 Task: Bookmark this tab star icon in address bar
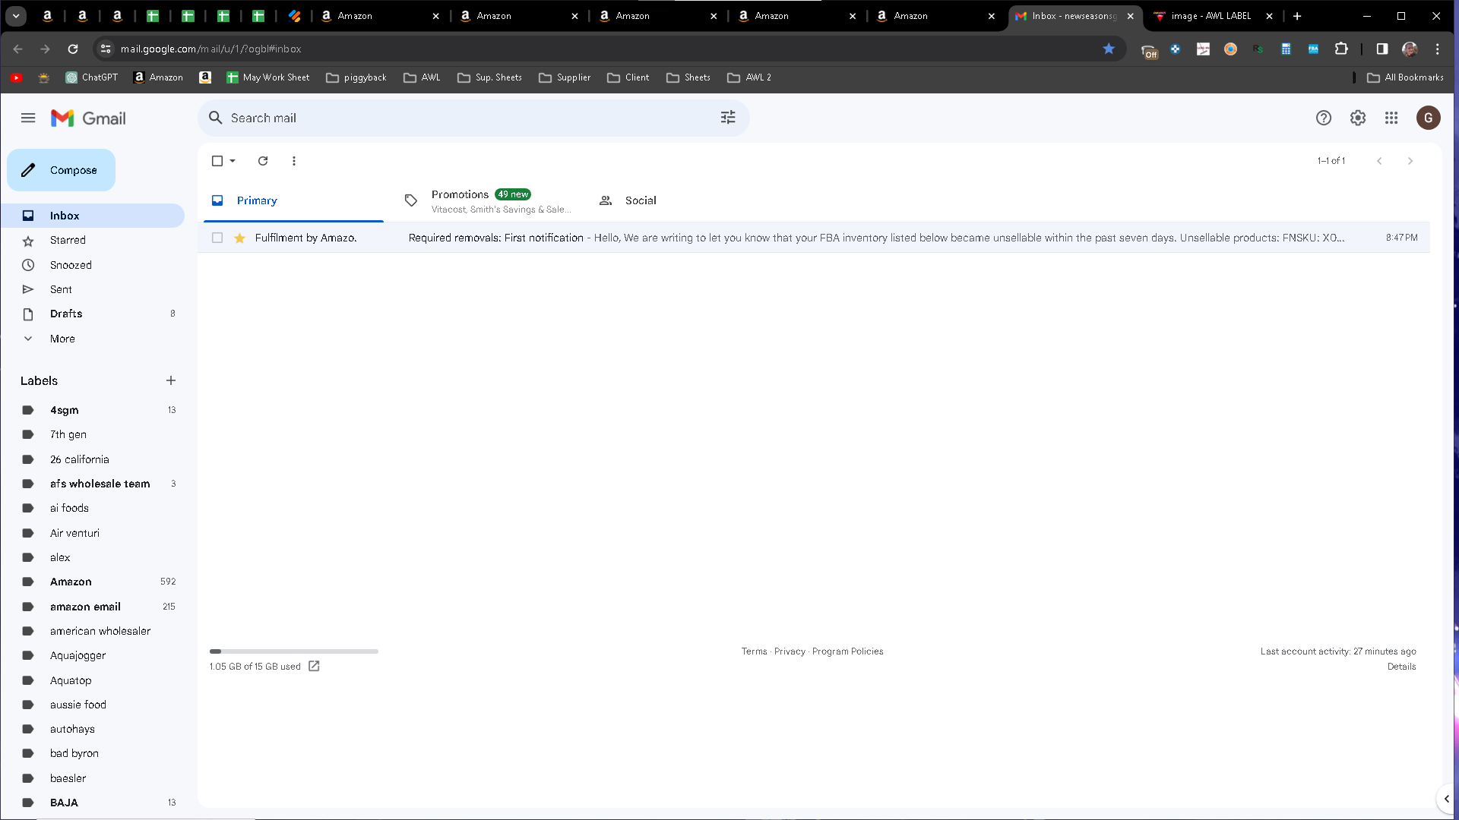tap(1109, 49)
